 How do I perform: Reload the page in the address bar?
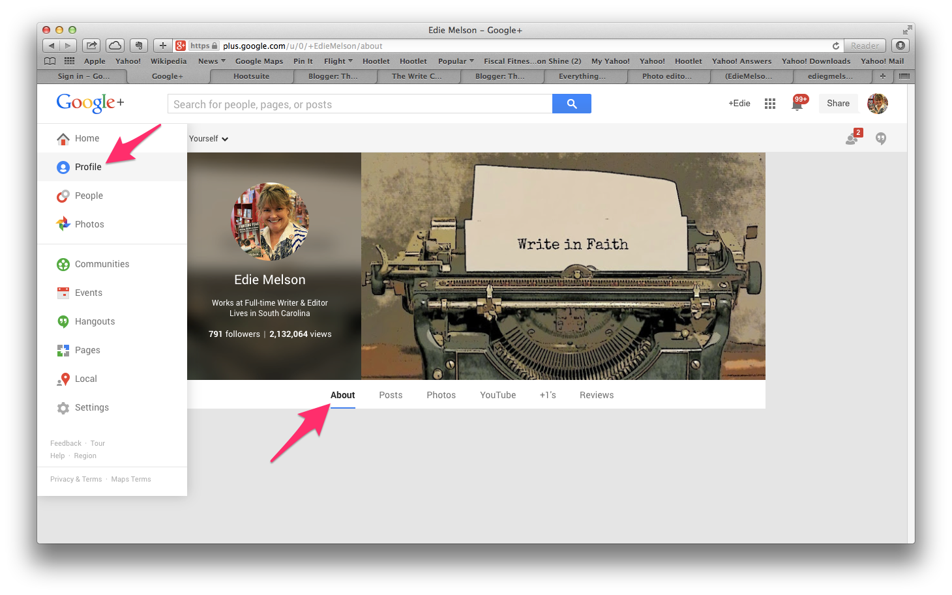pyautogui.click(x=836, y=46)
